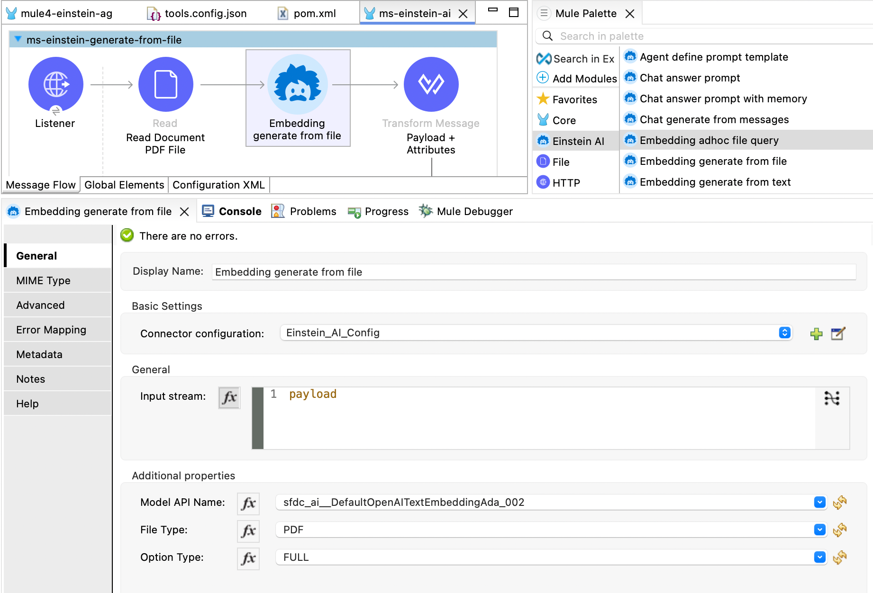Screen dimensions: 873x593
Task: Open the Core palette category
Action: tap(557, 120)
